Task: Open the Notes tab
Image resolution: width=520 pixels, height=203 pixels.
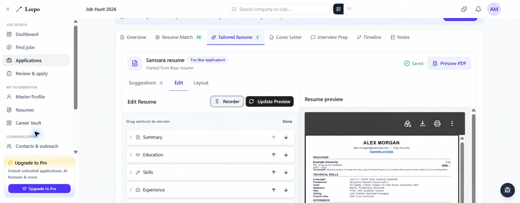Action: coord(400,37)
